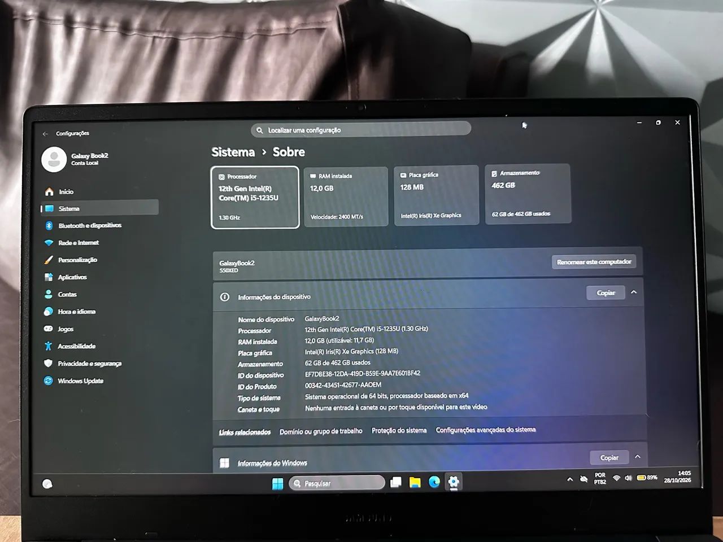Click the battery 89% tray indicator
This screenshot has width=723, height=542.
point(647,478)
